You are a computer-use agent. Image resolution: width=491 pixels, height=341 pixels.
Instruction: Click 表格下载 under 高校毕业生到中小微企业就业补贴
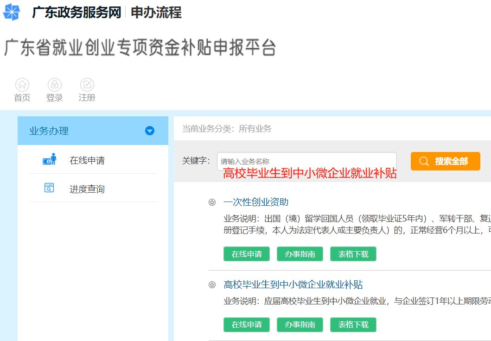click(353, 325)
